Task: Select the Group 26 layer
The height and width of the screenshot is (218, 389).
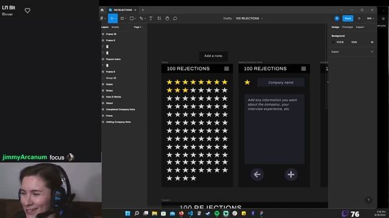Action: (111, 78)
